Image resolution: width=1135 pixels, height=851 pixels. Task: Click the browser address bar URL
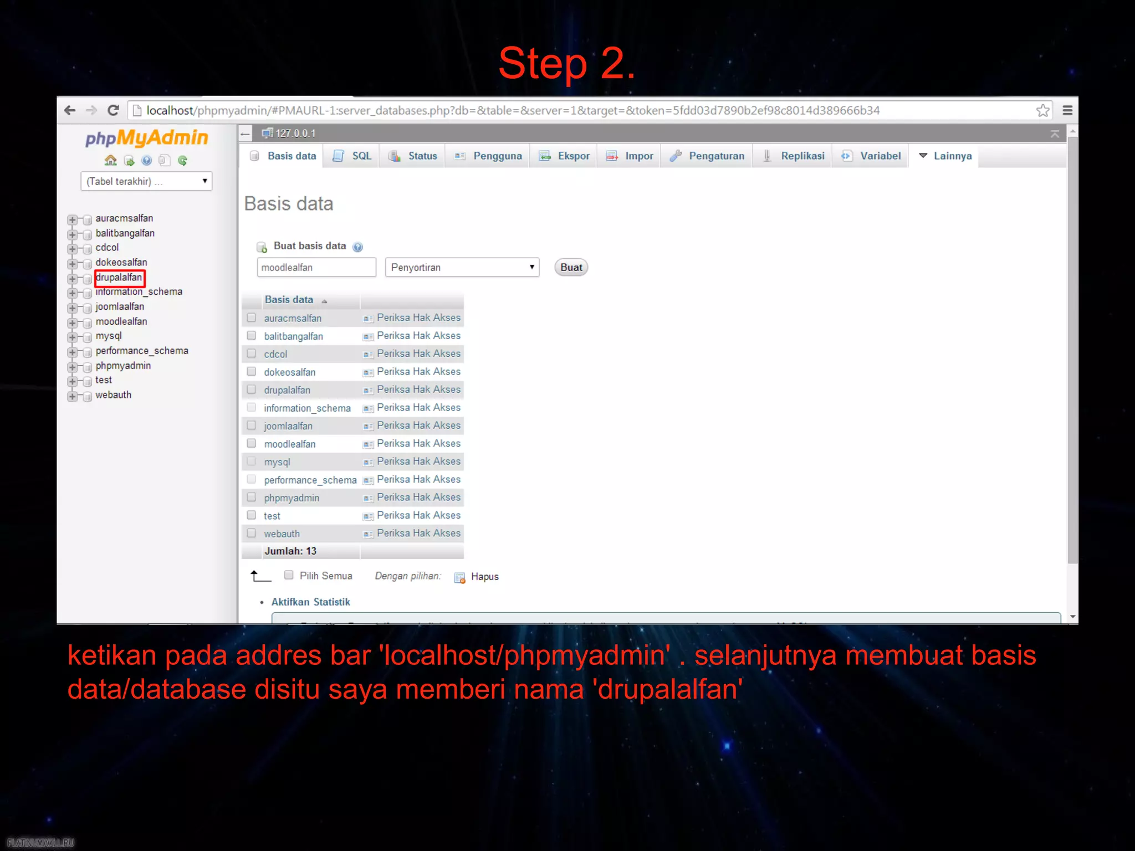tap(513, 110)
